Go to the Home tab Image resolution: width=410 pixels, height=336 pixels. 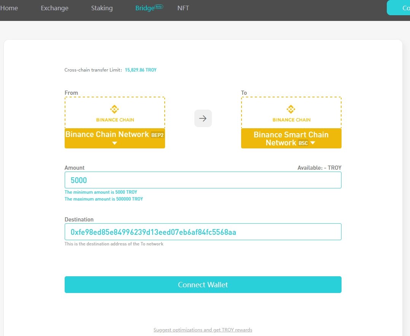[x=9, y=8]
